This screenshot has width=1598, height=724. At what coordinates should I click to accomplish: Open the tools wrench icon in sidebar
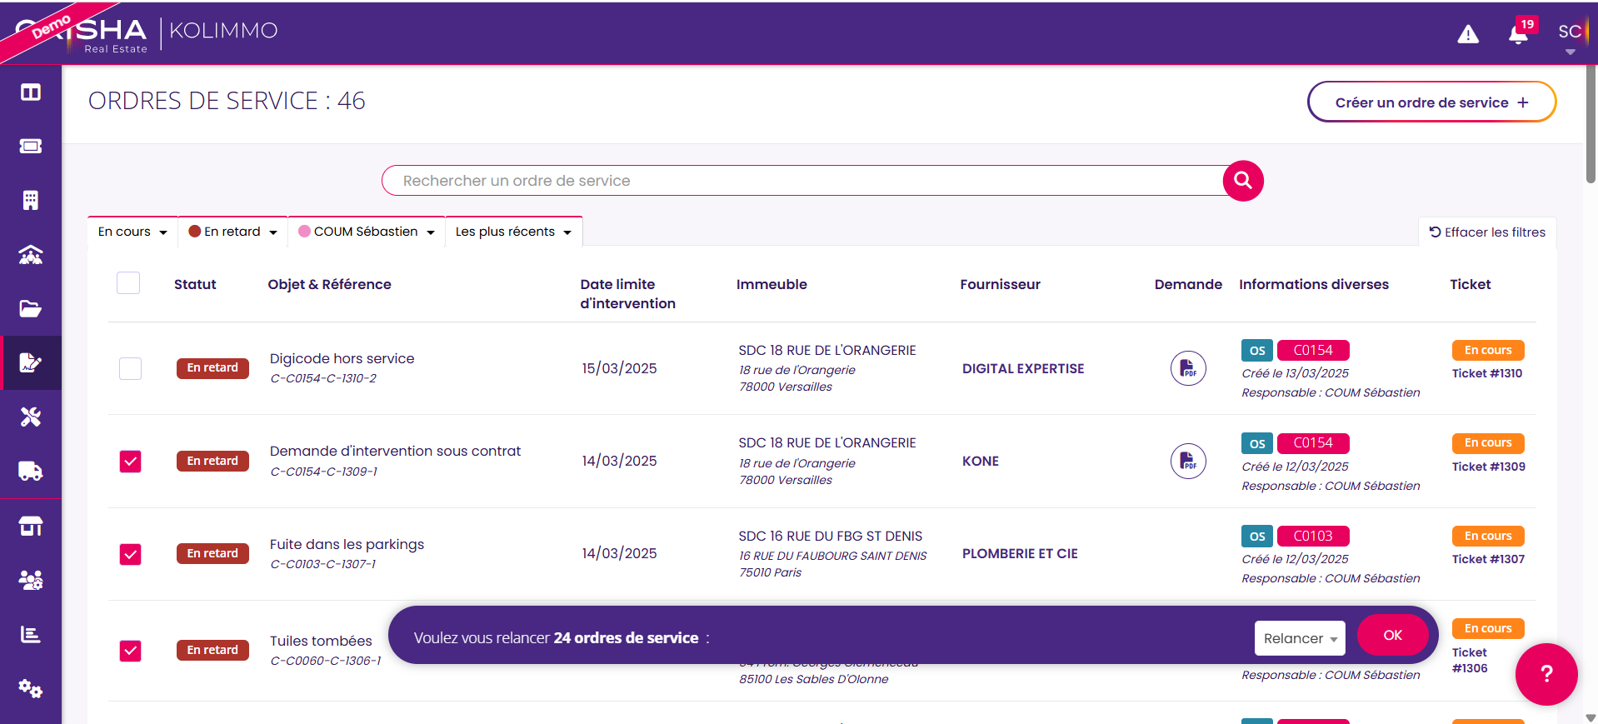[x=31, y=417]
